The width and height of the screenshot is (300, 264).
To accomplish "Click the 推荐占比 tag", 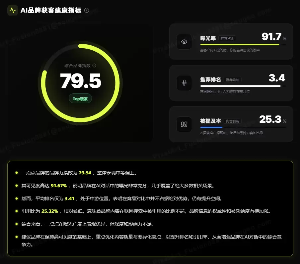I will [x=227, y=38].
